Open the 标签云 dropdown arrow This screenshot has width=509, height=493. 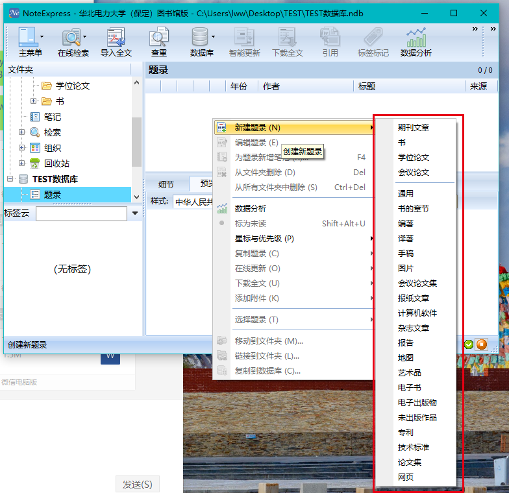(x=135, y=213)
